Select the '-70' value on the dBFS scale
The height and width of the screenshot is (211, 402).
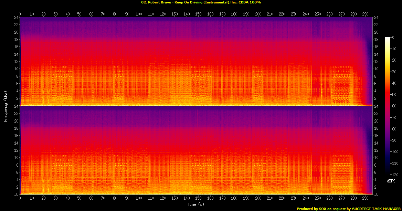(x=393, y=117)
